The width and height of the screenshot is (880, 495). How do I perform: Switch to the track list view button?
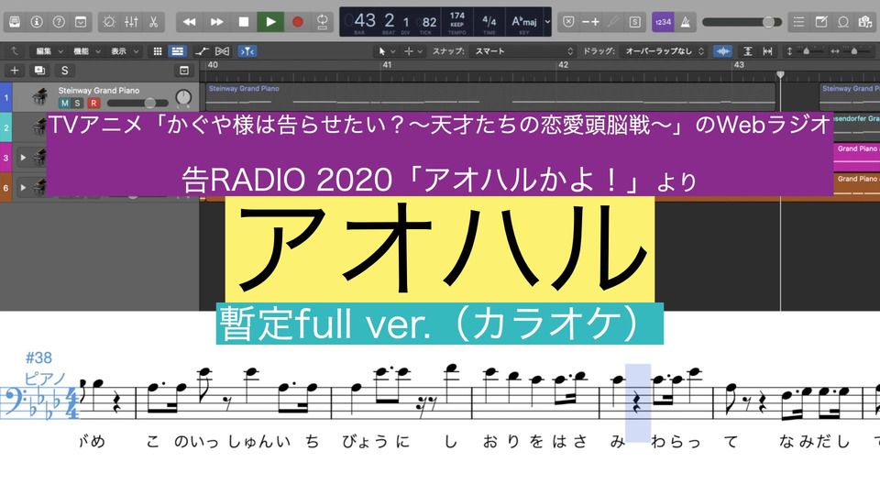(177, 51)
